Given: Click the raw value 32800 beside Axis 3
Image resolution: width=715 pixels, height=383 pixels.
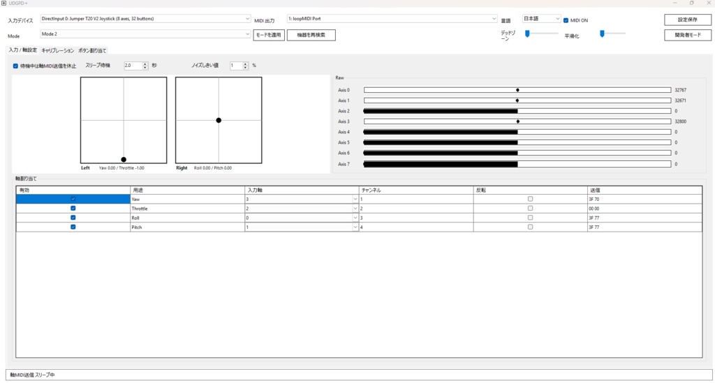Looking at the screenshot, I should 680,121.
